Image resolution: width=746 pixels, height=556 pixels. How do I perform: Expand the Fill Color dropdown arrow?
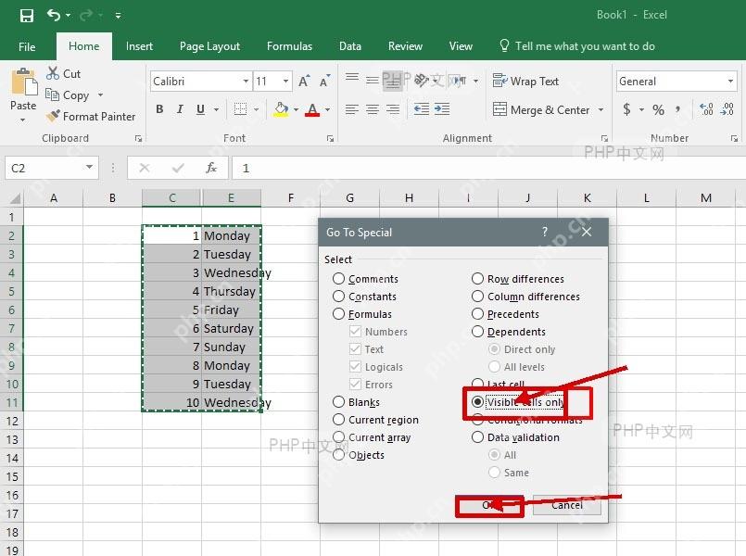[x=296, y=110]
